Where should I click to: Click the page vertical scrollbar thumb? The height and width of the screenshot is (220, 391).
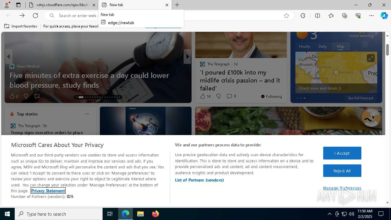(x=388, y=50)
